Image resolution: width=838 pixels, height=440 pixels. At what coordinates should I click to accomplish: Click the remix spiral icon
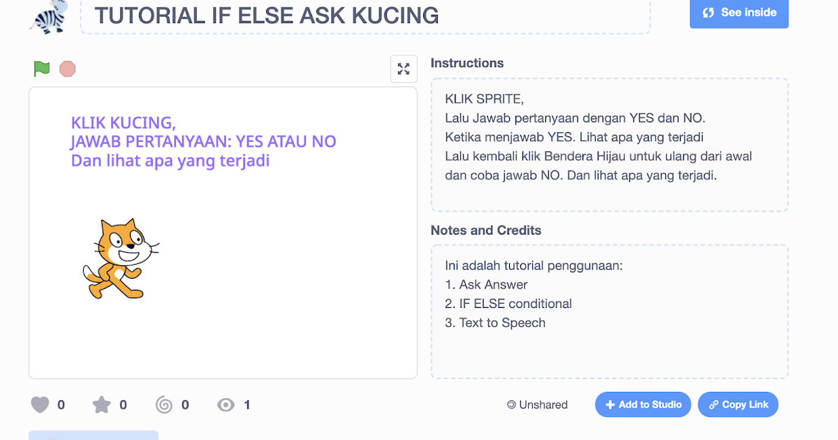click(163, 404)
